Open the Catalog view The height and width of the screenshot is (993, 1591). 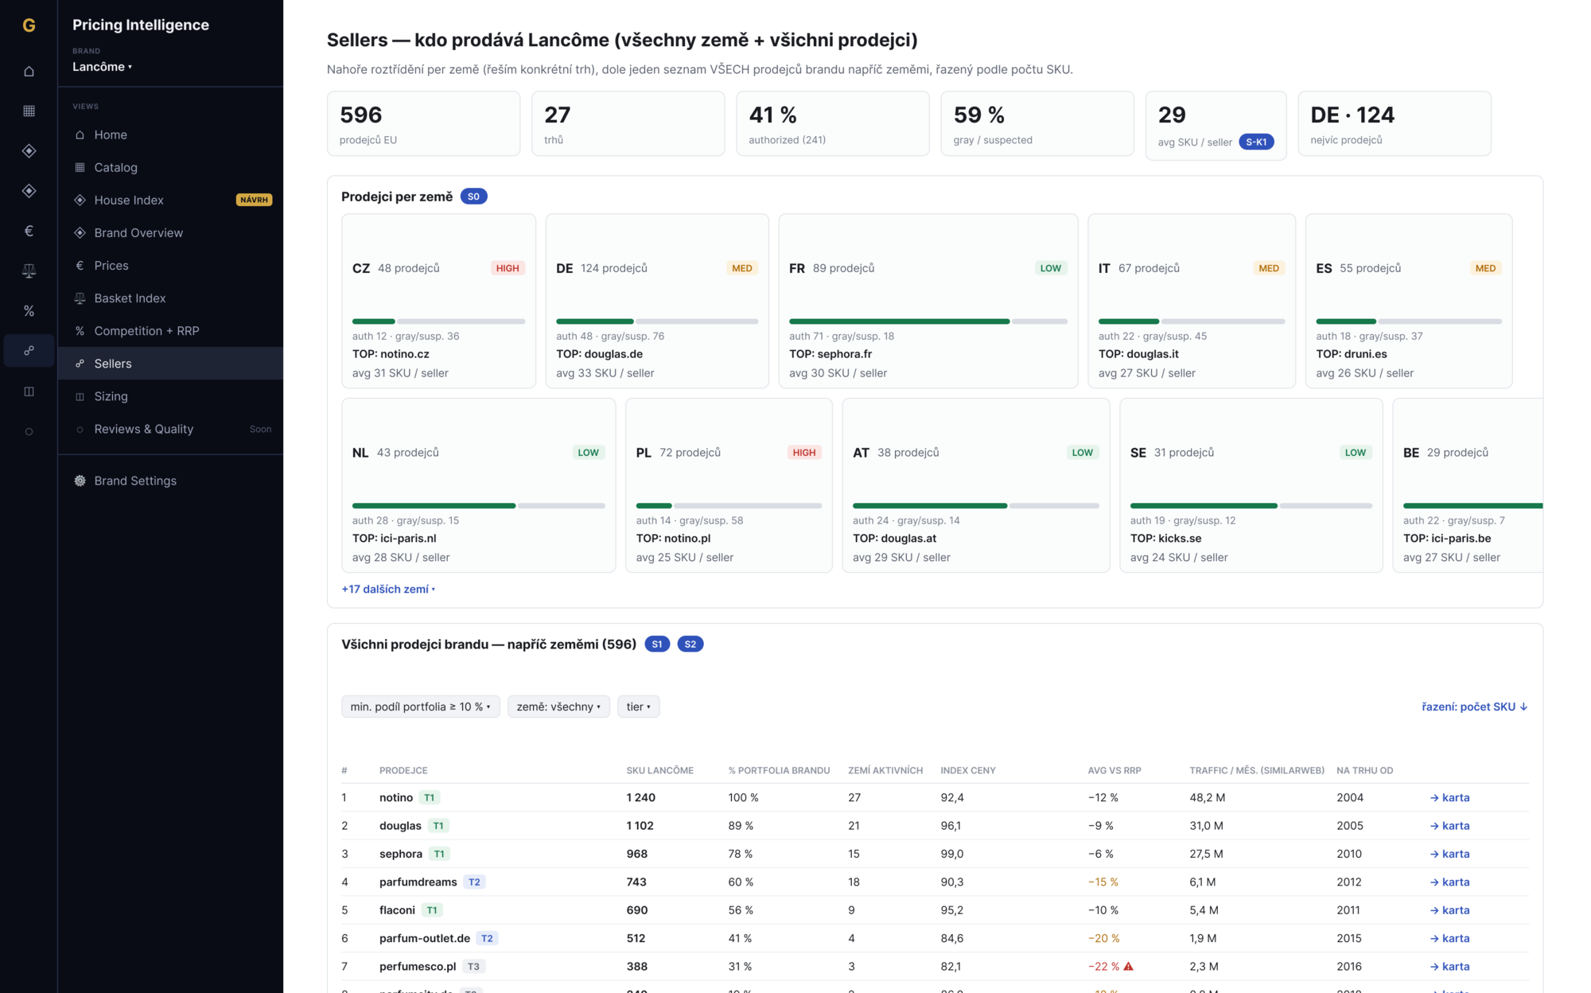pyautogui.click(x=170, y=167)
